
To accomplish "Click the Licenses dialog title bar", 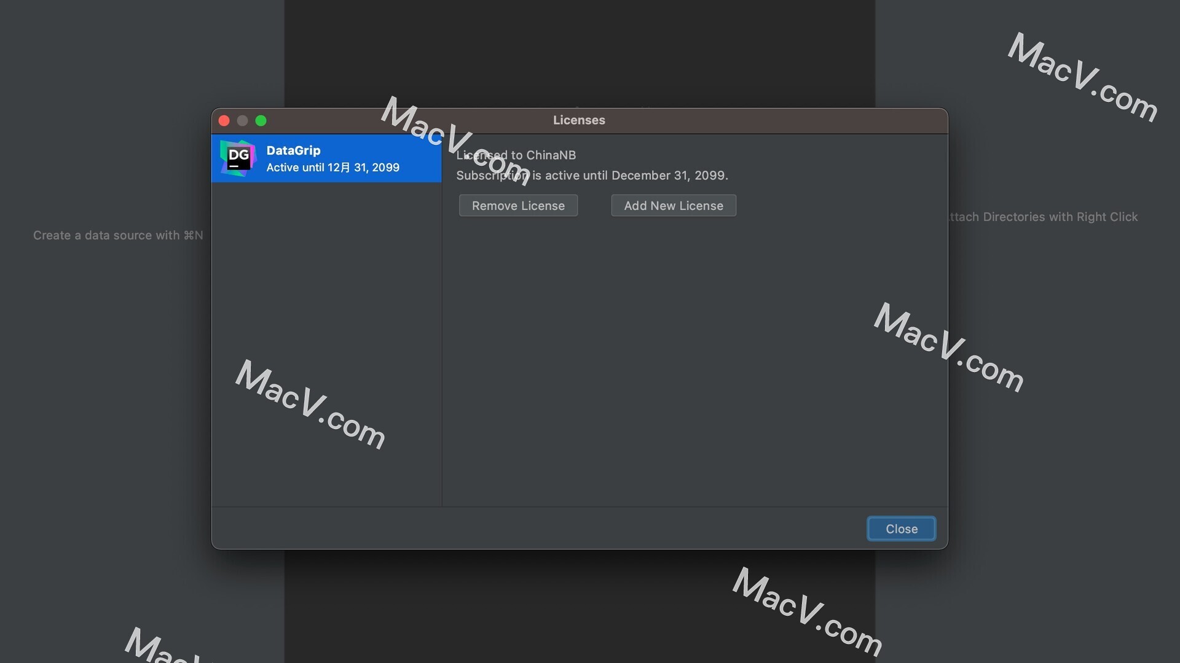I will pyautogui.click(x=579, y=120).
